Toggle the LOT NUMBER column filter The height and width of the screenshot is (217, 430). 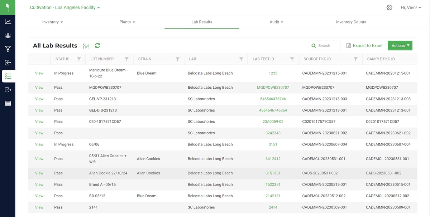pos(126,59)
